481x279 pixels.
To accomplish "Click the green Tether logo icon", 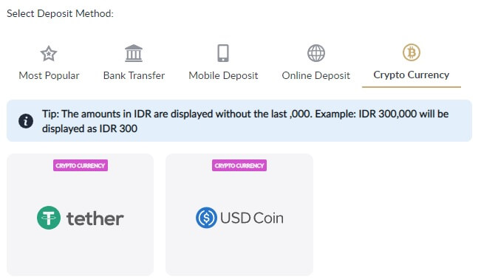I will click(49, 218).
